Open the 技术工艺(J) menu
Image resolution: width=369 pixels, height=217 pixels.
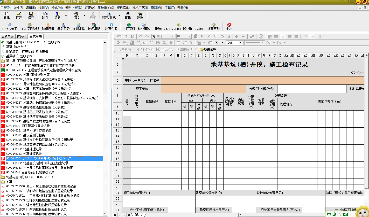(140, 8)
